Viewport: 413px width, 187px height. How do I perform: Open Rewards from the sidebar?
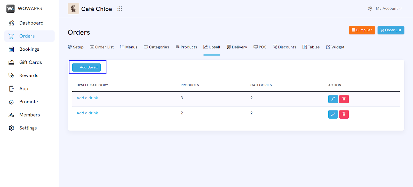pyautogui.click(x=29, y=75)
